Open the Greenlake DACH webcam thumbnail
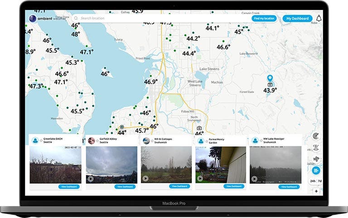This screenshot has height=218, width=348. click(55, 165)
